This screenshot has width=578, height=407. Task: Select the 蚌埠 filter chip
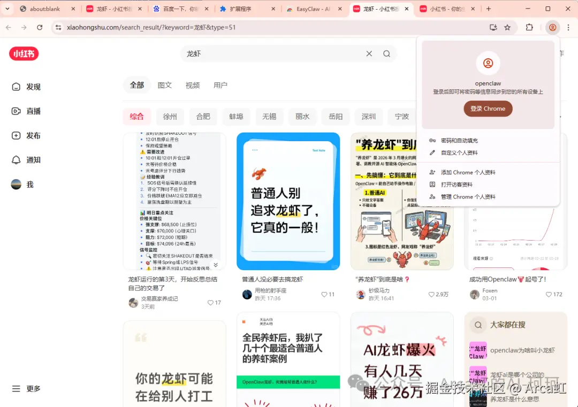point(237,117)
